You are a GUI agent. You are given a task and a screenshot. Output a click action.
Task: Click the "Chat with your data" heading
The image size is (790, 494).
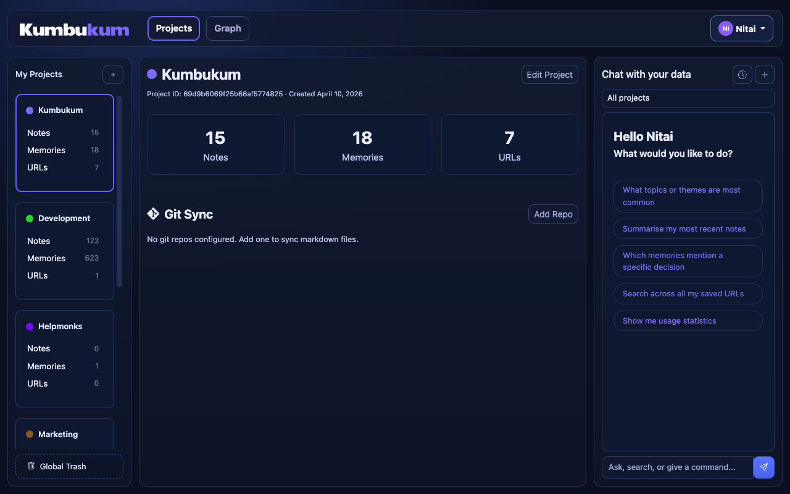pyautogui.click(x=646, y=74)
